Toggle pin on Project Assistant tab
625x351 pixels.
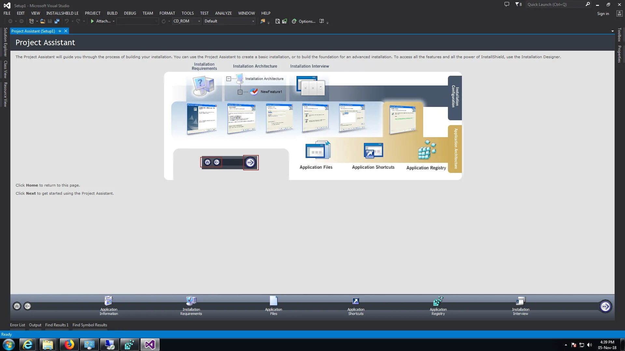tap(60, 31)
